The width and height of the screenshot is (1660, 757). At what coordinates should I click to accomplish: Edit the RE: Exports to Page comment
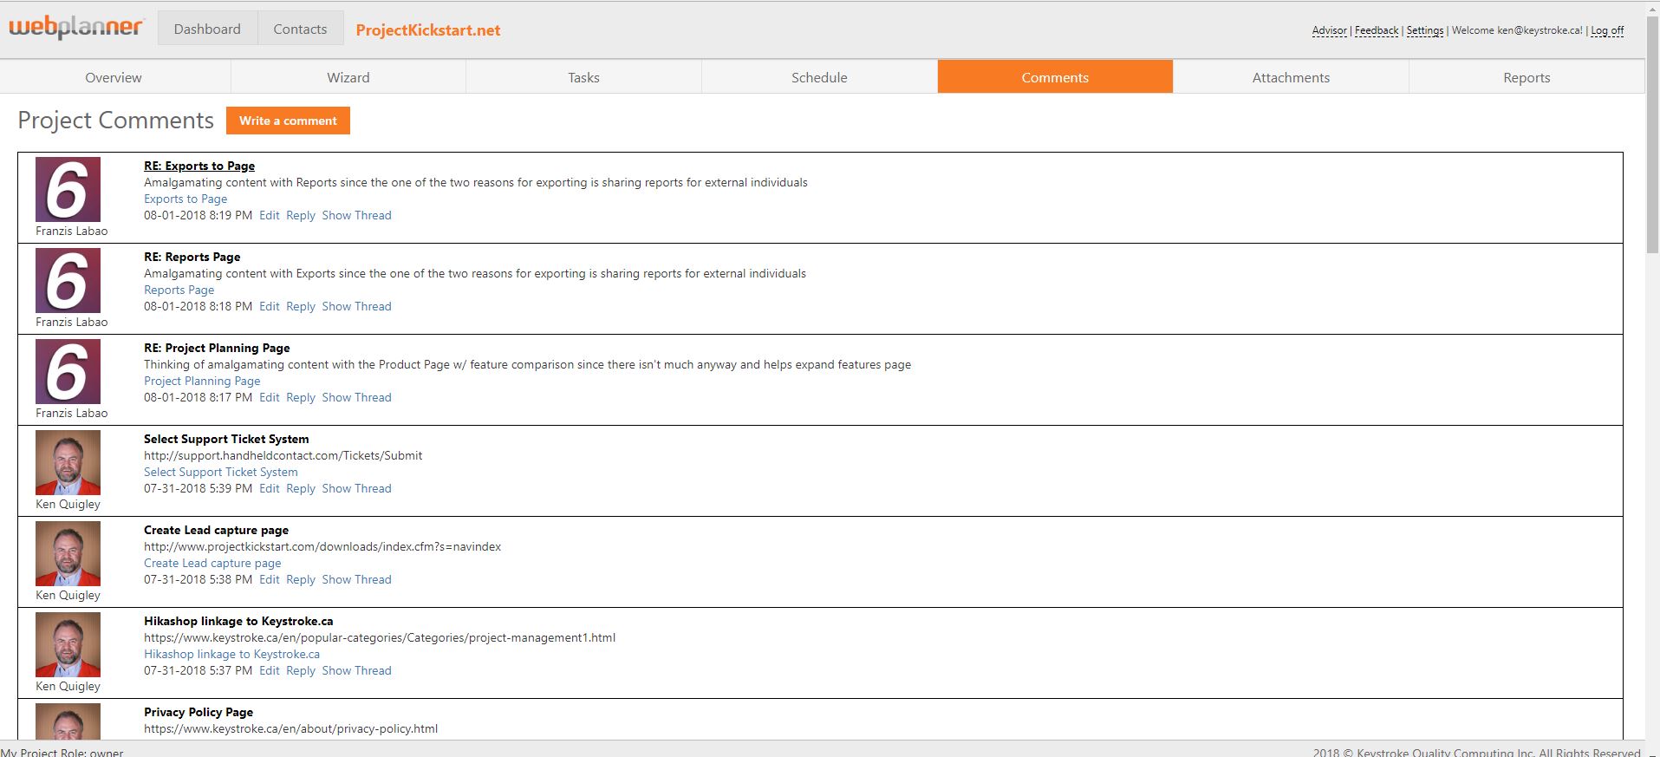tap(270, 215)
